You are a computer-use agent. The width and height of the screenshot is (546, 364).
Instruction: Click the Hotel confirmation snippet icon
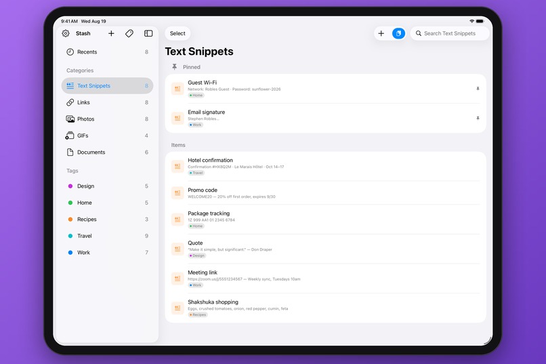(x=177, y=167)
